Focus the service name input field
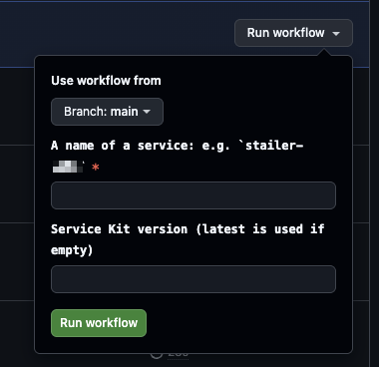Screen dimensions: 379x367 coord(193,195)
